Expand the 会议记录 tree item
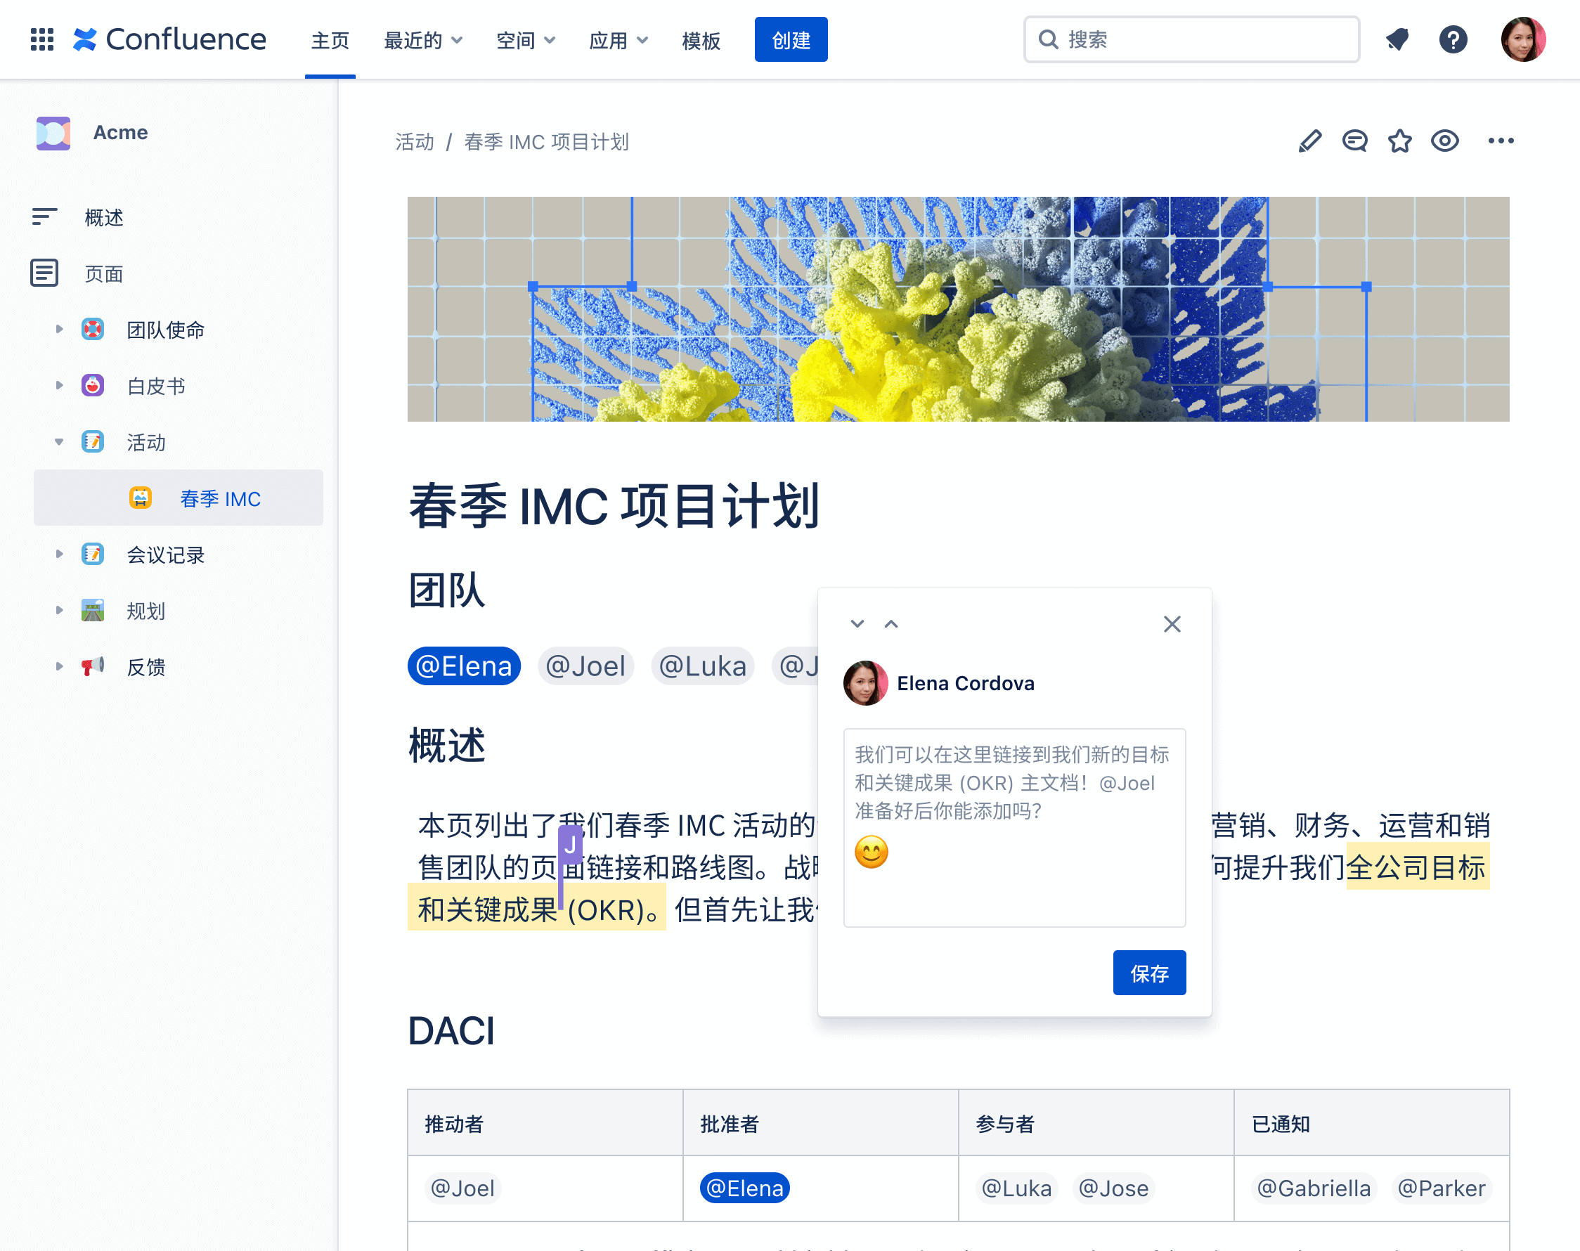 [58, 554]
